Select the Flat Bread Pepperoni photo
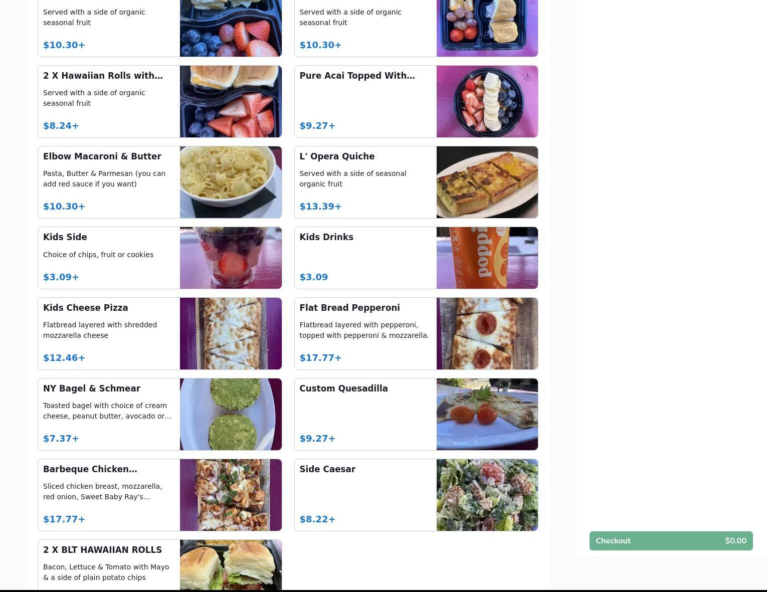Image resolution: width=767 pixels, height=592 pixels. click(487, 333)
